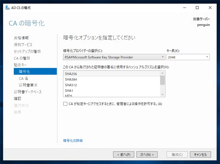The width and height of the screenshot is (220, 164).
Task: Click the AD CS configuration title bar icon
Action: point(7,8)
